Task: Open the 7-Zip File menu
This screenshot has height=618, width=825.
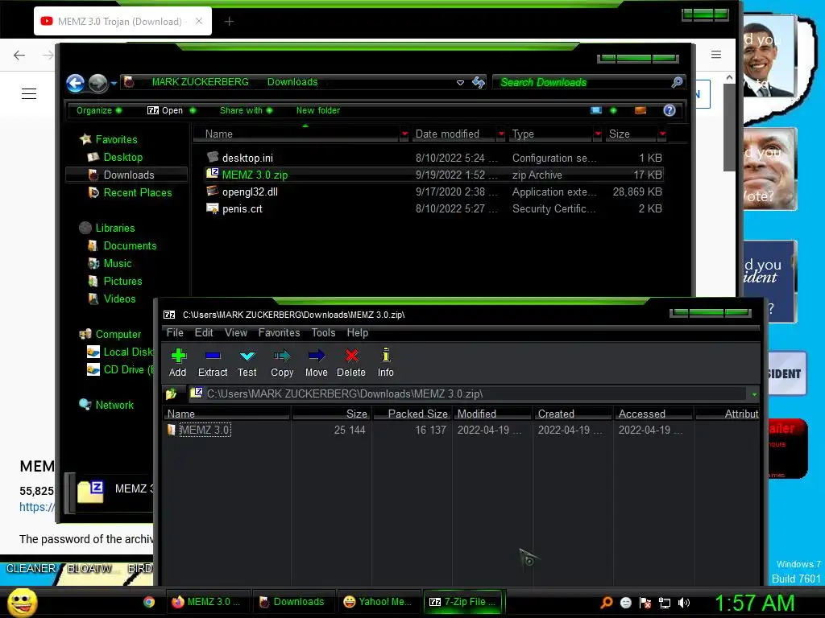Action: coord(175,332)
